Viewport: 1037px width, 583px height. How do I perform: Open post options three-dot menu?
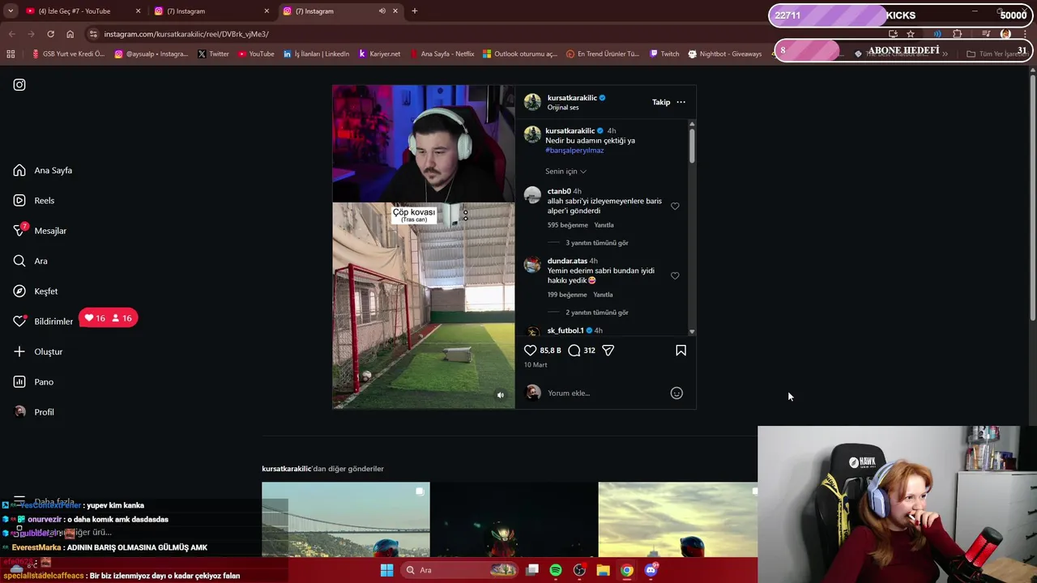tap(681, 102)
